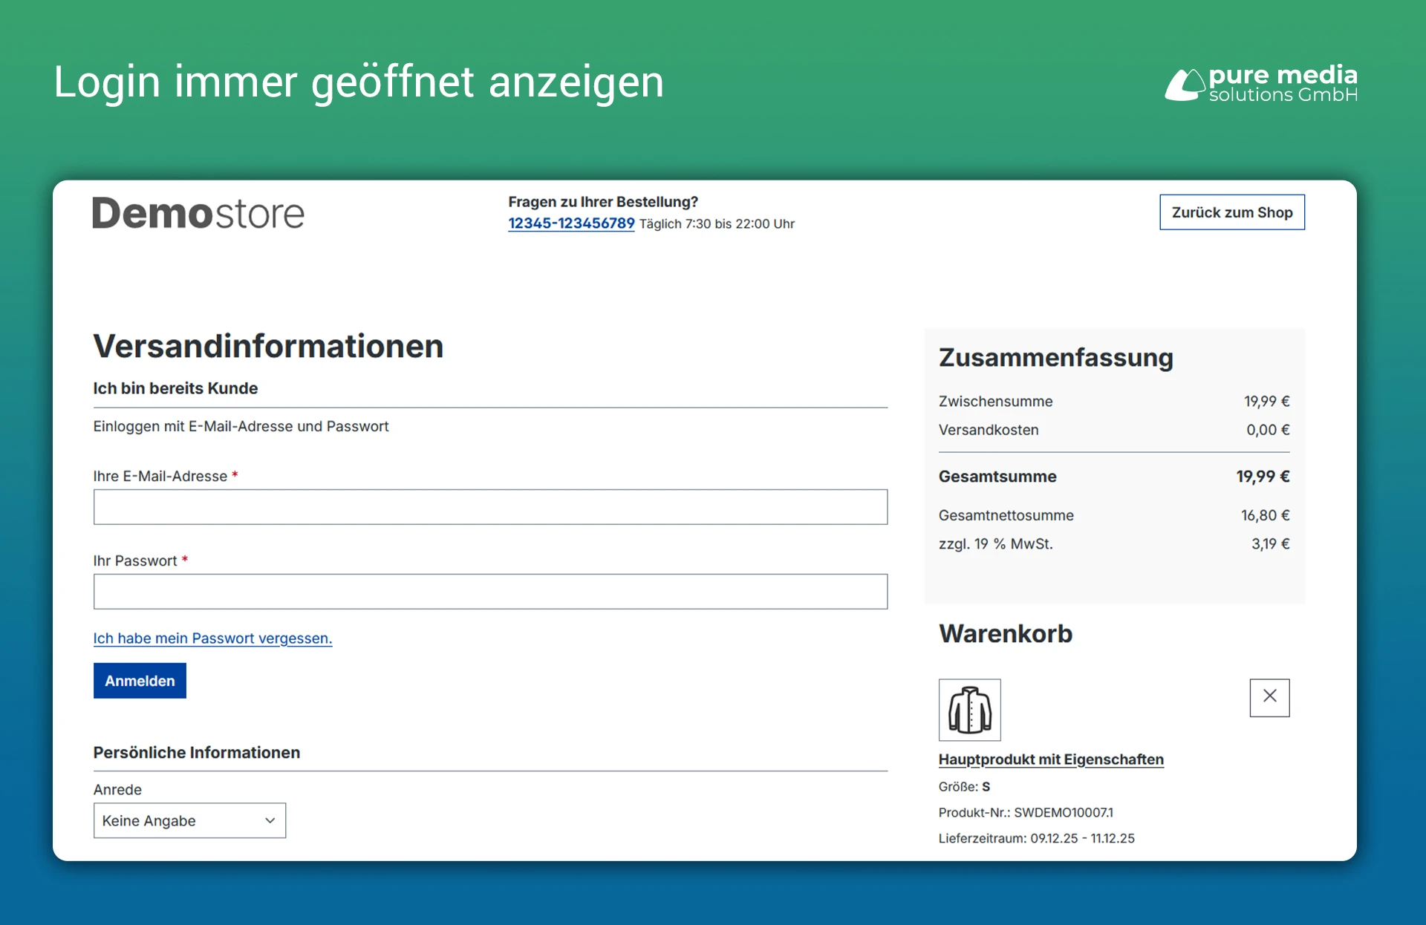Click the Demostore logo
The height and width of the screenshot is (925, 1426).
pos(198,214)
